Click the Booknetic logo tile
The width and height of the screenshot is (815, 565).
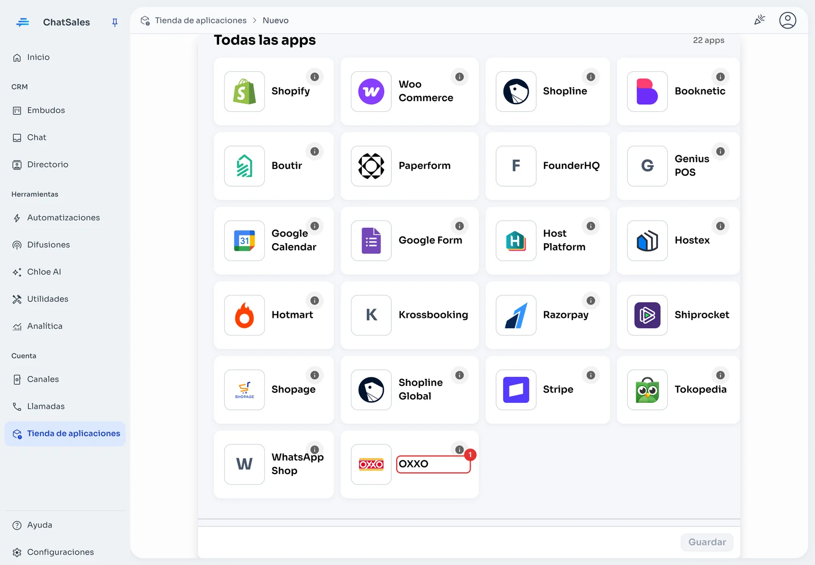click(x=647, y=92)
